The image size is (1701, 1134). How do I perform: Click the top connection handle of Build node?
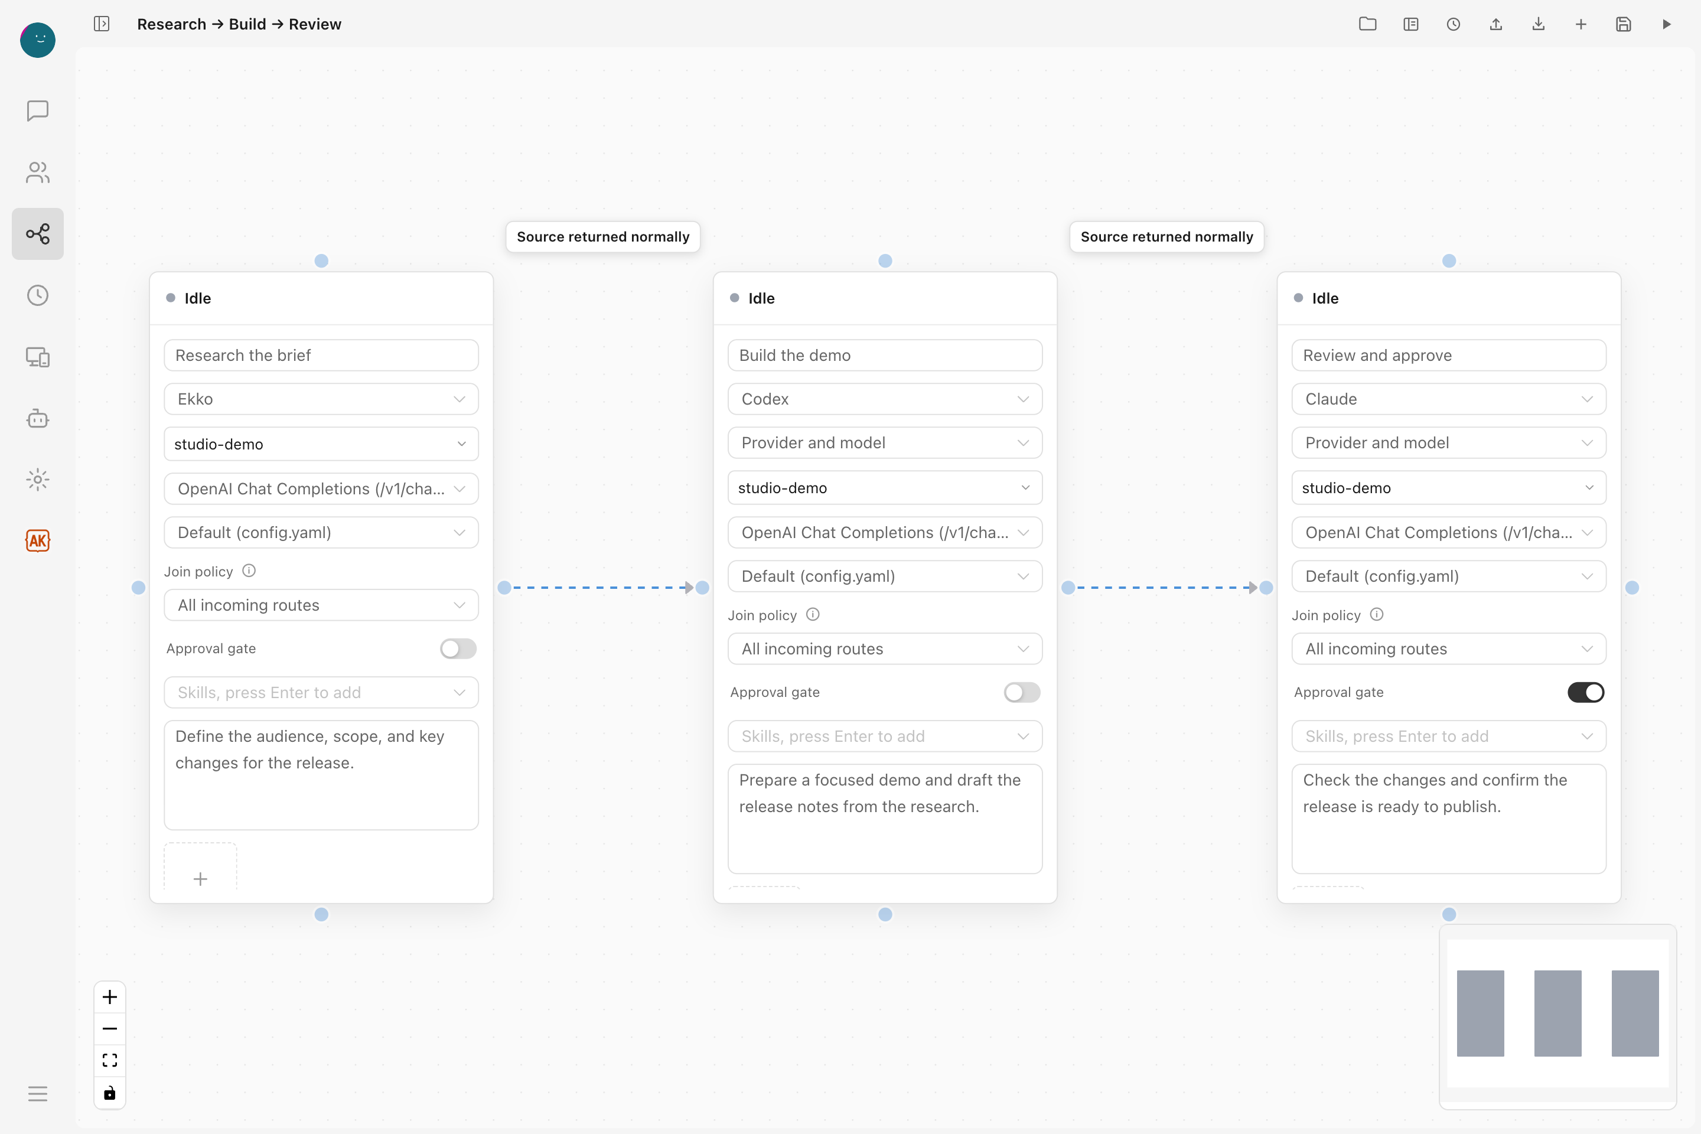point(885,260)
